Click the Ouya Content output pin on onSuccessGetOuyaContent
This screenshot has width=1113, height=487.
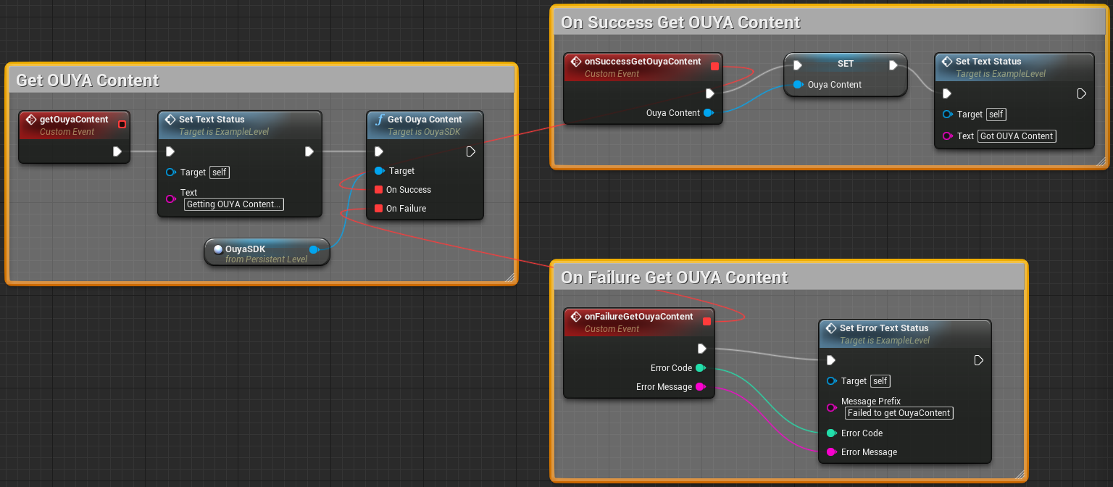coord(709,113)
